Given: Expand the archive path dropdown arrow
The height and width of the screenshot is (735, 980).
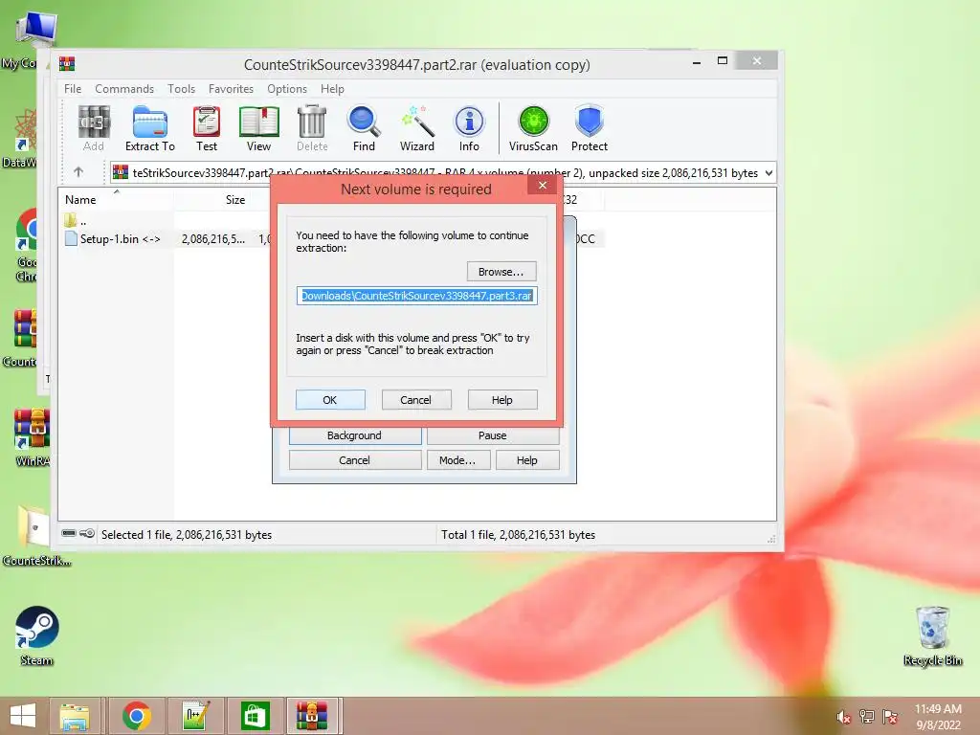Looking at the screenshot, I should pos(768,173).
